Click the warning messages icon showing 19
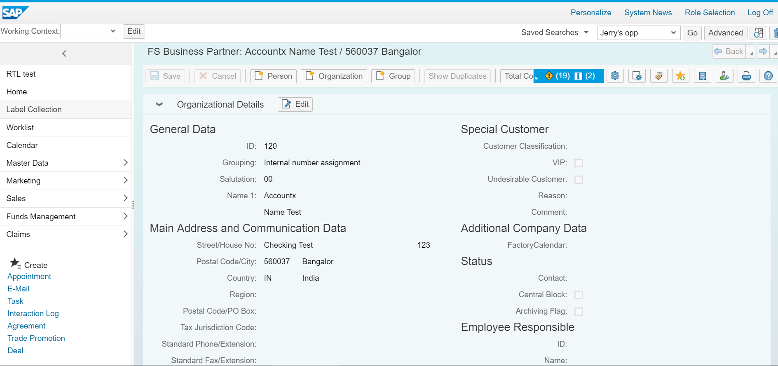The image size is (778, 366). (x=557, y=76)
